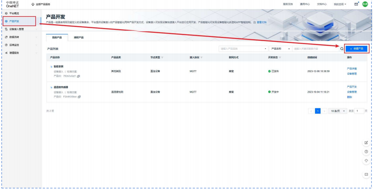
Task: Click the 其他类别 category cell
Action: coord(116,71)
